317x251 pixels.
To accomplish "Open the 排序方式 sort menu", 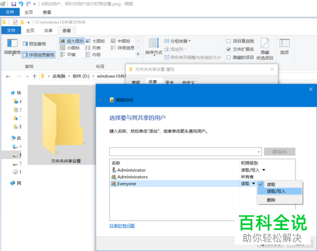I will pos(153,47).
